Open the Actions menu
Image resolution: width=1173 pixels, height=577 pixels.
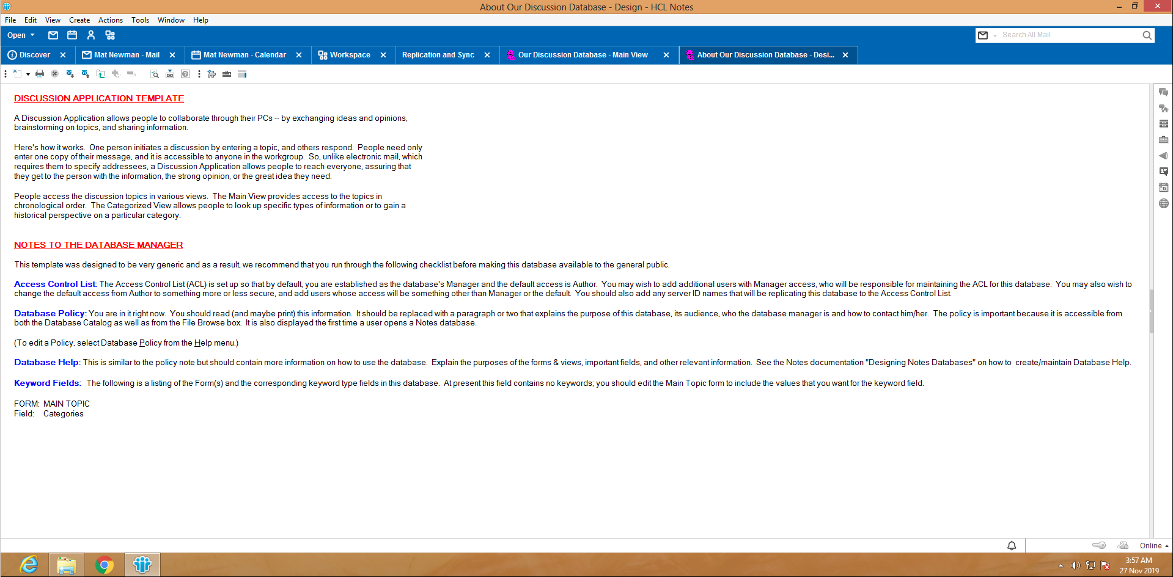[x=110, y=20]
